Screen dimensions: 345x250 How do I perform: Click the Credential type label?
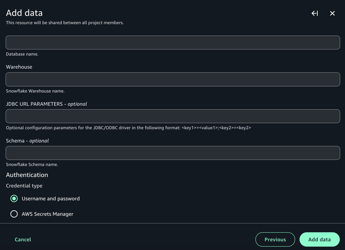click(x=24, y=185)
